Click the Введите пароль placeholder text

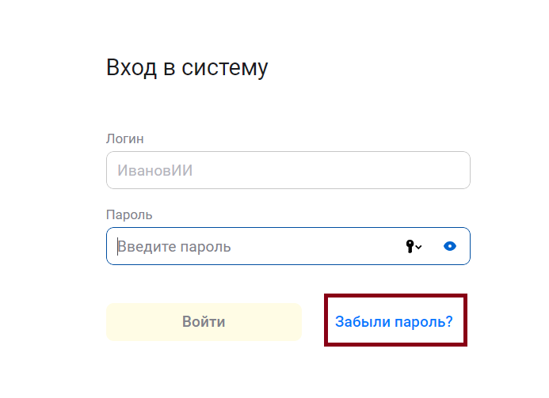click(175, 246)
